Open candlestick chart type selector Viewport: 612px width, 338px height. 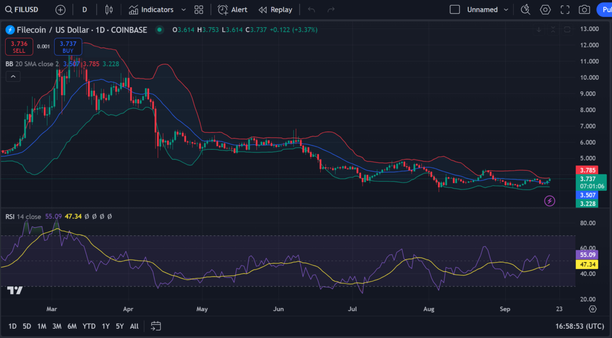pos(108,10)
